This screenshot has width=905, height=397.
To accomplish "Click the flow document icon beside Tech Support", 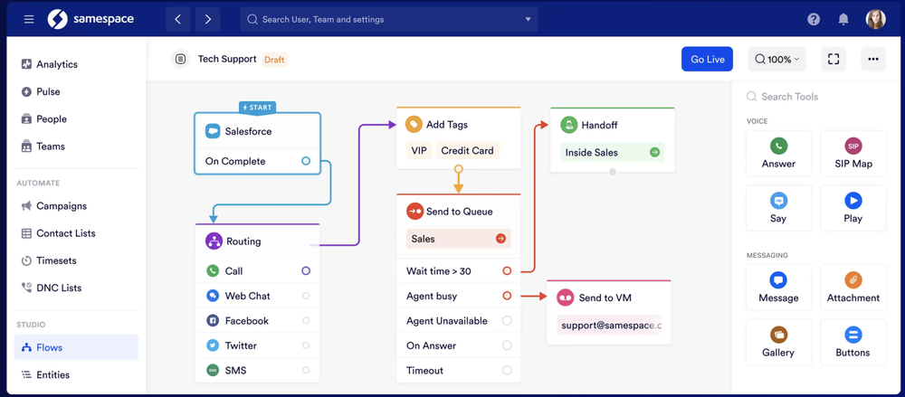I will click(x=181, y=59).
